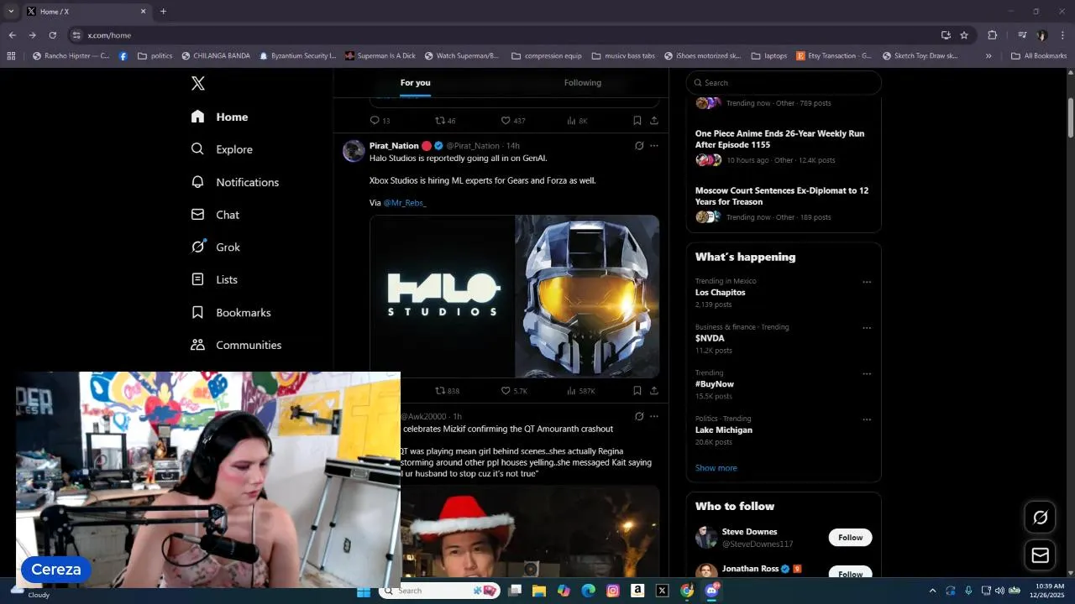Open the #BuyNow trending topic
The width and height of the screenshot is (1075, 604).
click(715, 384)
